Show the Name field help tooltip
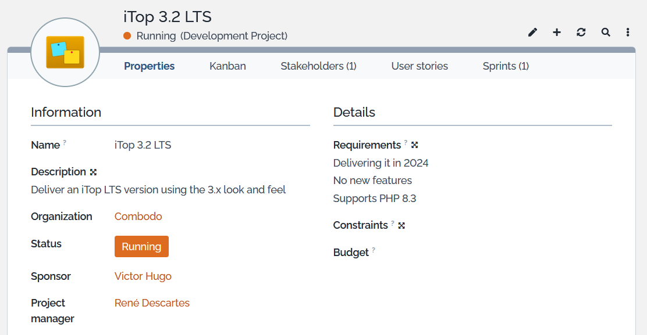647x335 pixels. [x=65, y=143]
